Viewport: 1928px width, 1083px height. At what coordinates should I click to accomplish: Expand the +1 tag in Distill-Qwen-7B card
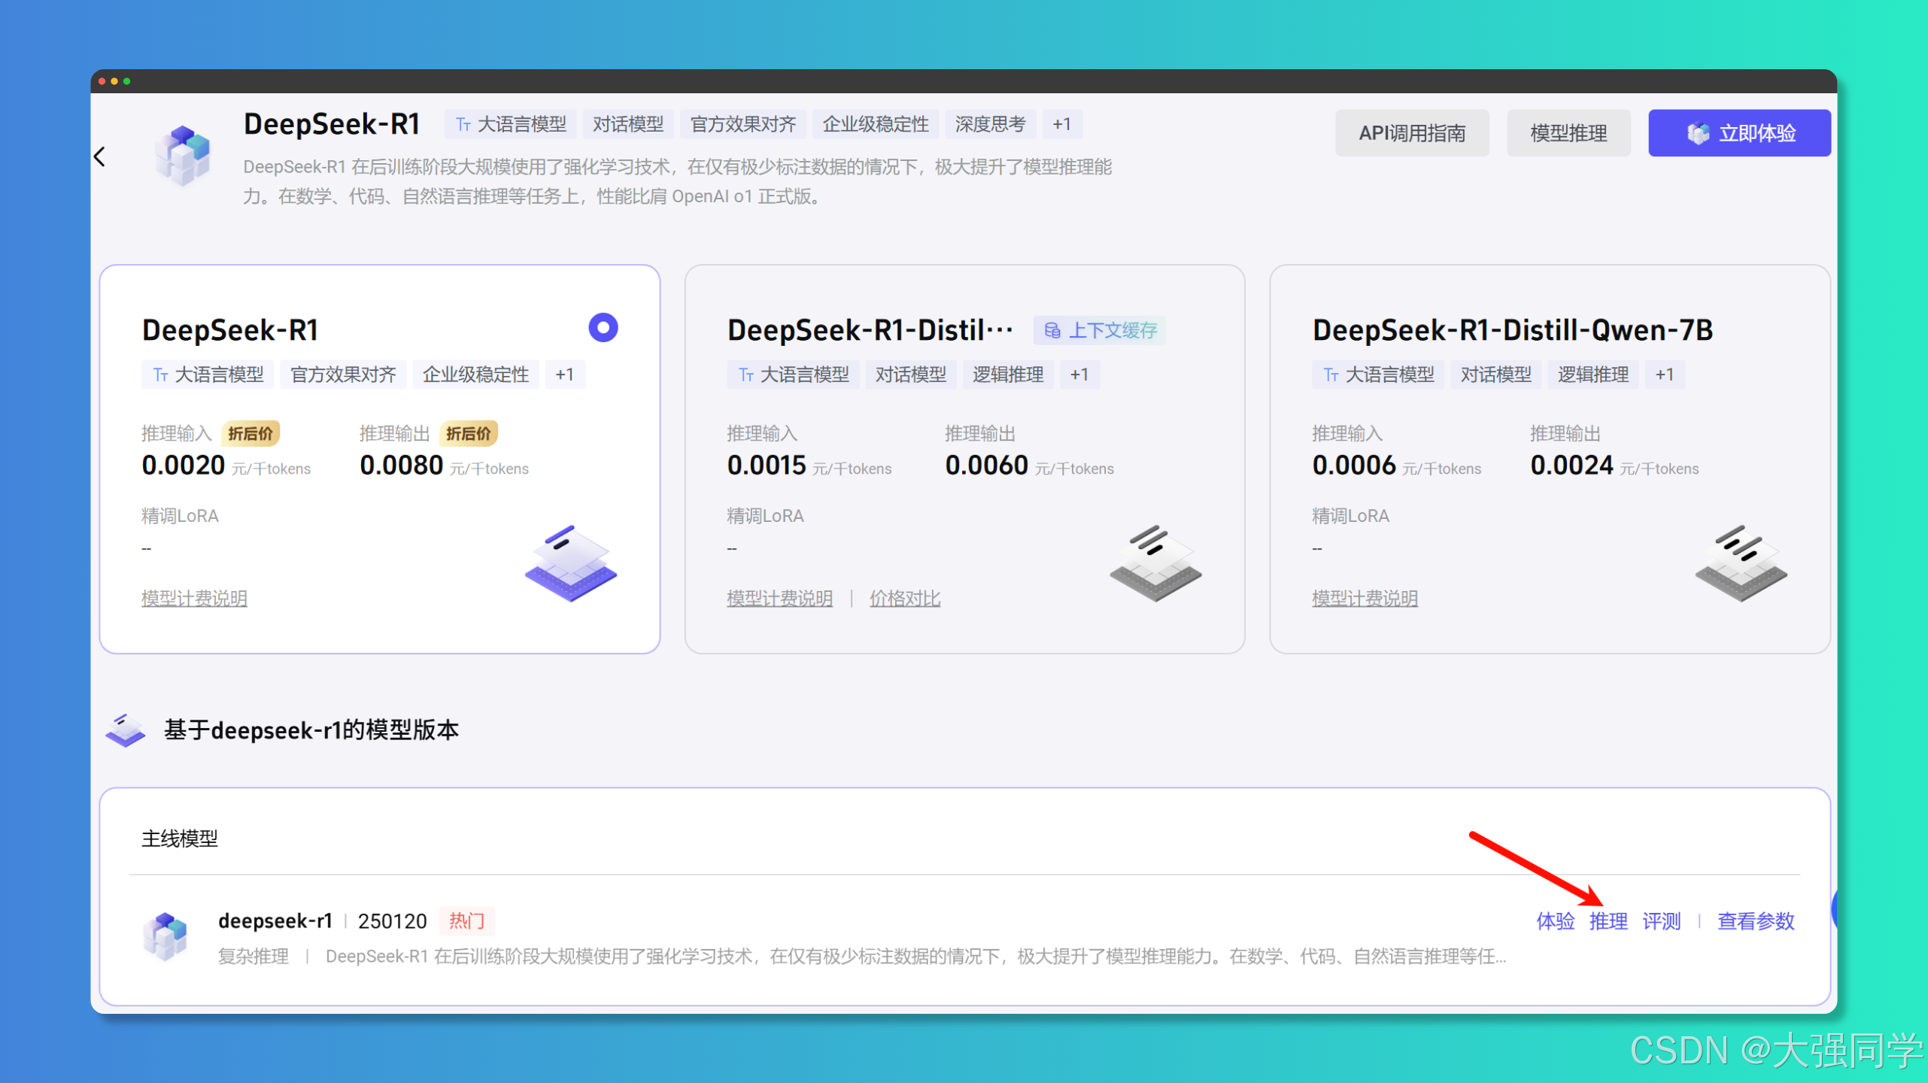(x=1664, y=375)
